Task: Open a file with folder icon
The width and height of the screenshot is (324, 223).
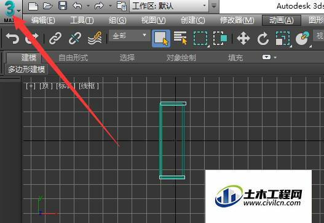Action: [x=48, y=6]
